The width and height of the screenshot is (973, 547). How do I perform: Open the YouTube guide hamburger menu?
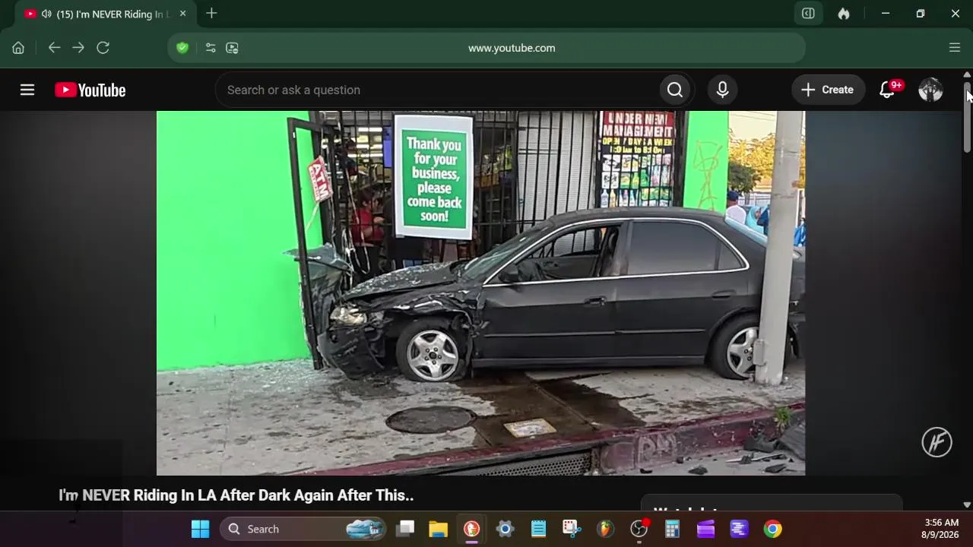point(27,90)
